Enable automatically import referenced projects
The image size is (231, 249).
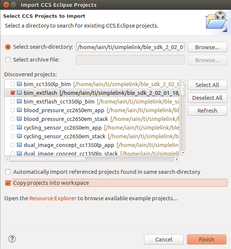8,172
